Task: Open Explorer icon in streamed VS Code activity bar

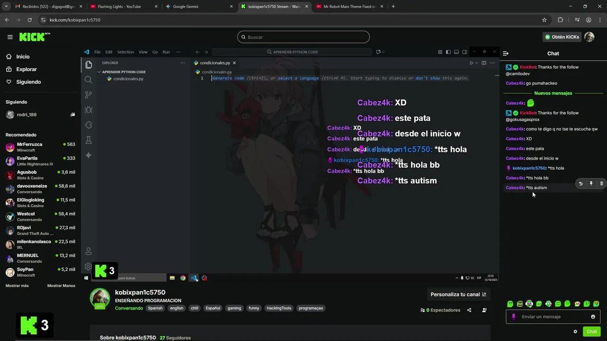Action: [x=89, y=65]
